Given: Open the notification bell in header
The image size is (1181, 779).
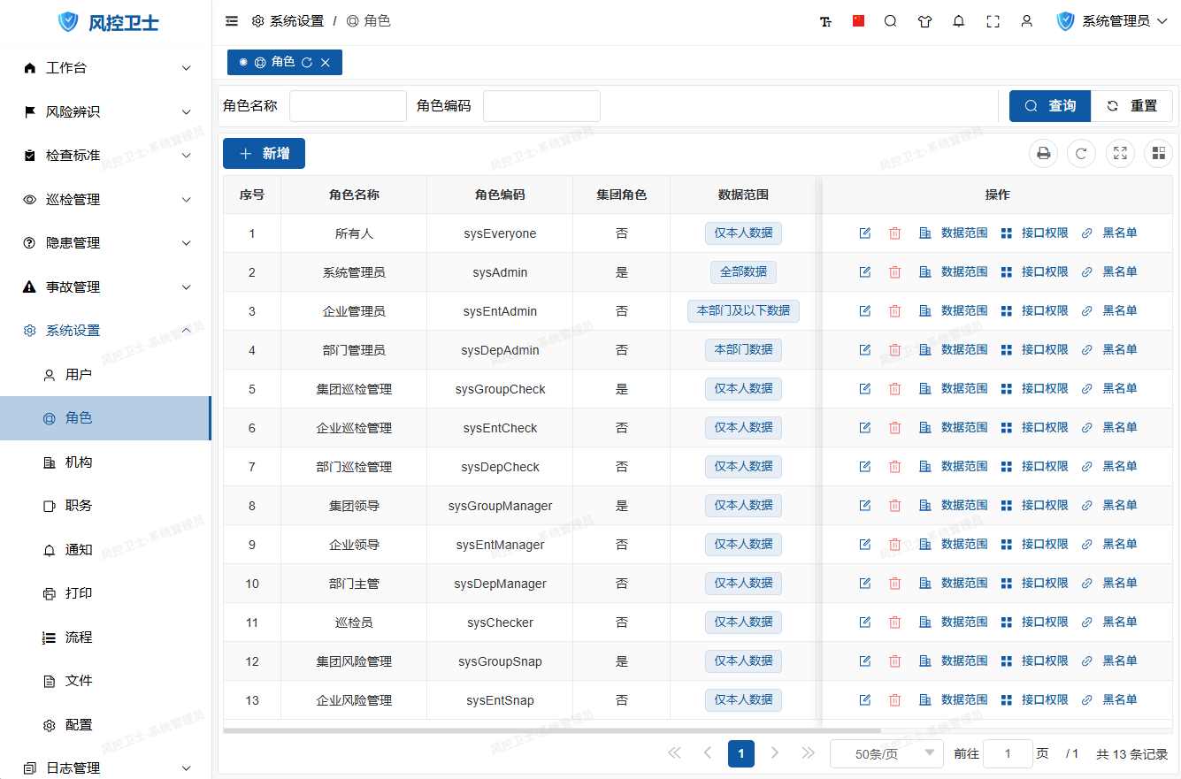Looking at the screenshot, I should [x=959, y=21].
